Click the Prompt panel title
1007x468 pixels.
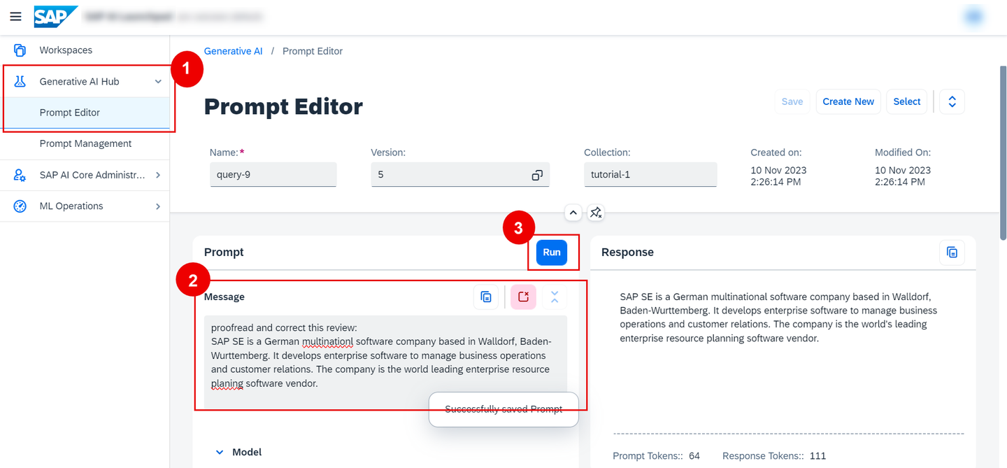[224, 253]
